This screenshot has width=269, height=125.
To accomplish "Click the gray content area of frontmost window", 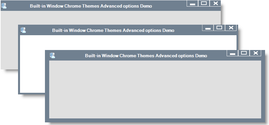I will (155, 89).
